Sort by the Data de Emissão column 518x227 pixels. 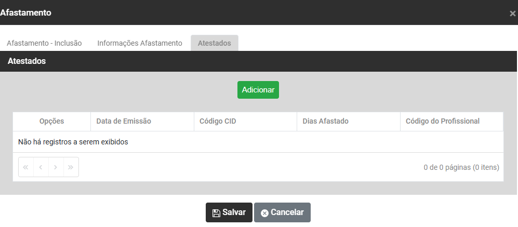(x=124, y=122)
